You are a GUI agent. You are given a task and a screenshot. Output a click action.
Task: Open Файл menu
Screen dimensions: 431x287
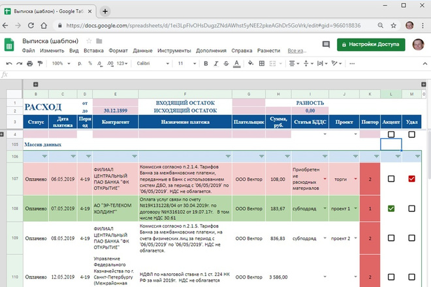coord(28,51)
